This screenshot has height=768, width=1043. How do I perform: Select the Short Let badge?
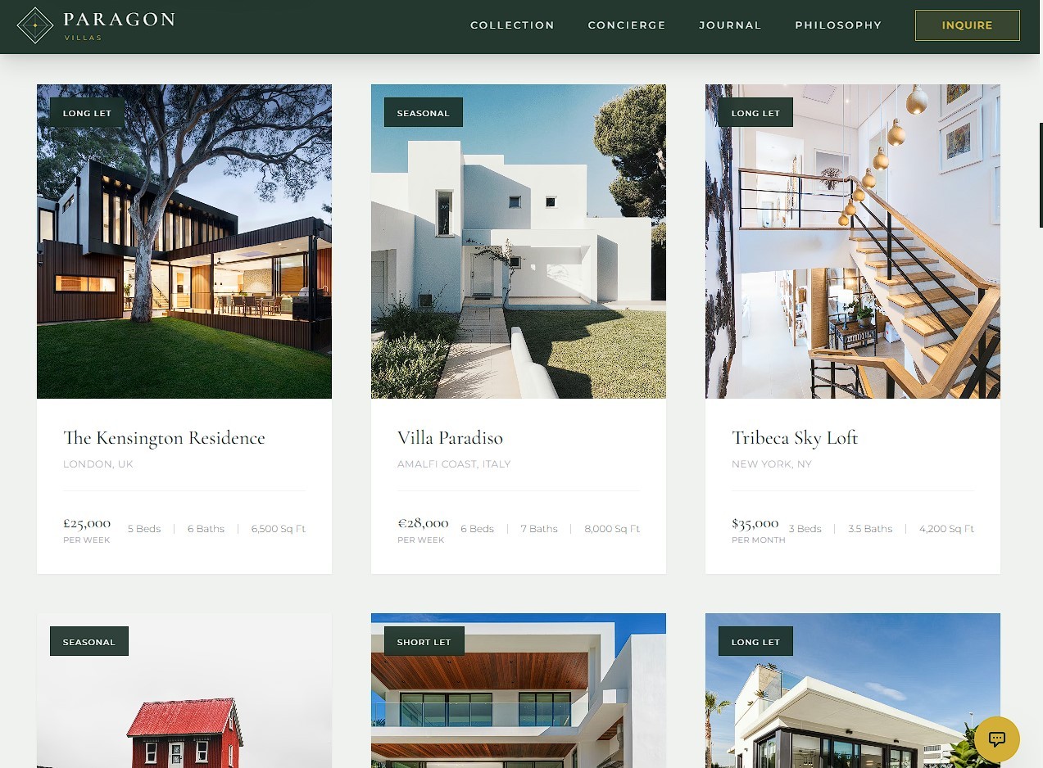coord(424,642)
